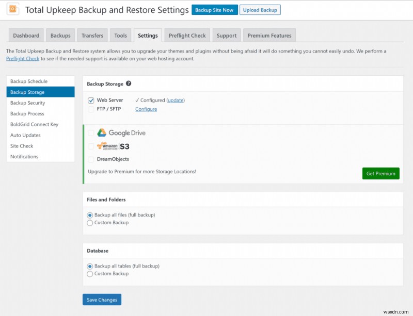Select Backup all tables (full backup)
The width and height of the screenshot is (413, 316).
pos(90,266)
